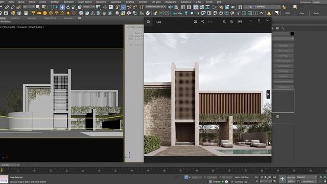
Task: Click the lightbulb icon in second toolbar
Action: tap(13, 13)
